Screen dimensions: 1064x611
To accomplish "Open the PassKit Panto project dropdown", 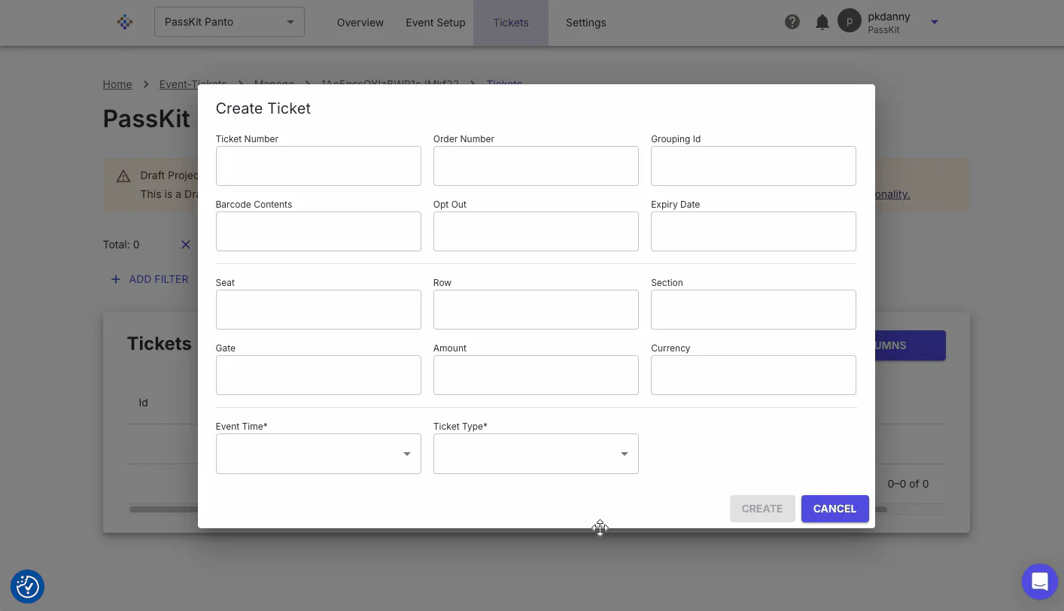I will (x=230, y=22).
